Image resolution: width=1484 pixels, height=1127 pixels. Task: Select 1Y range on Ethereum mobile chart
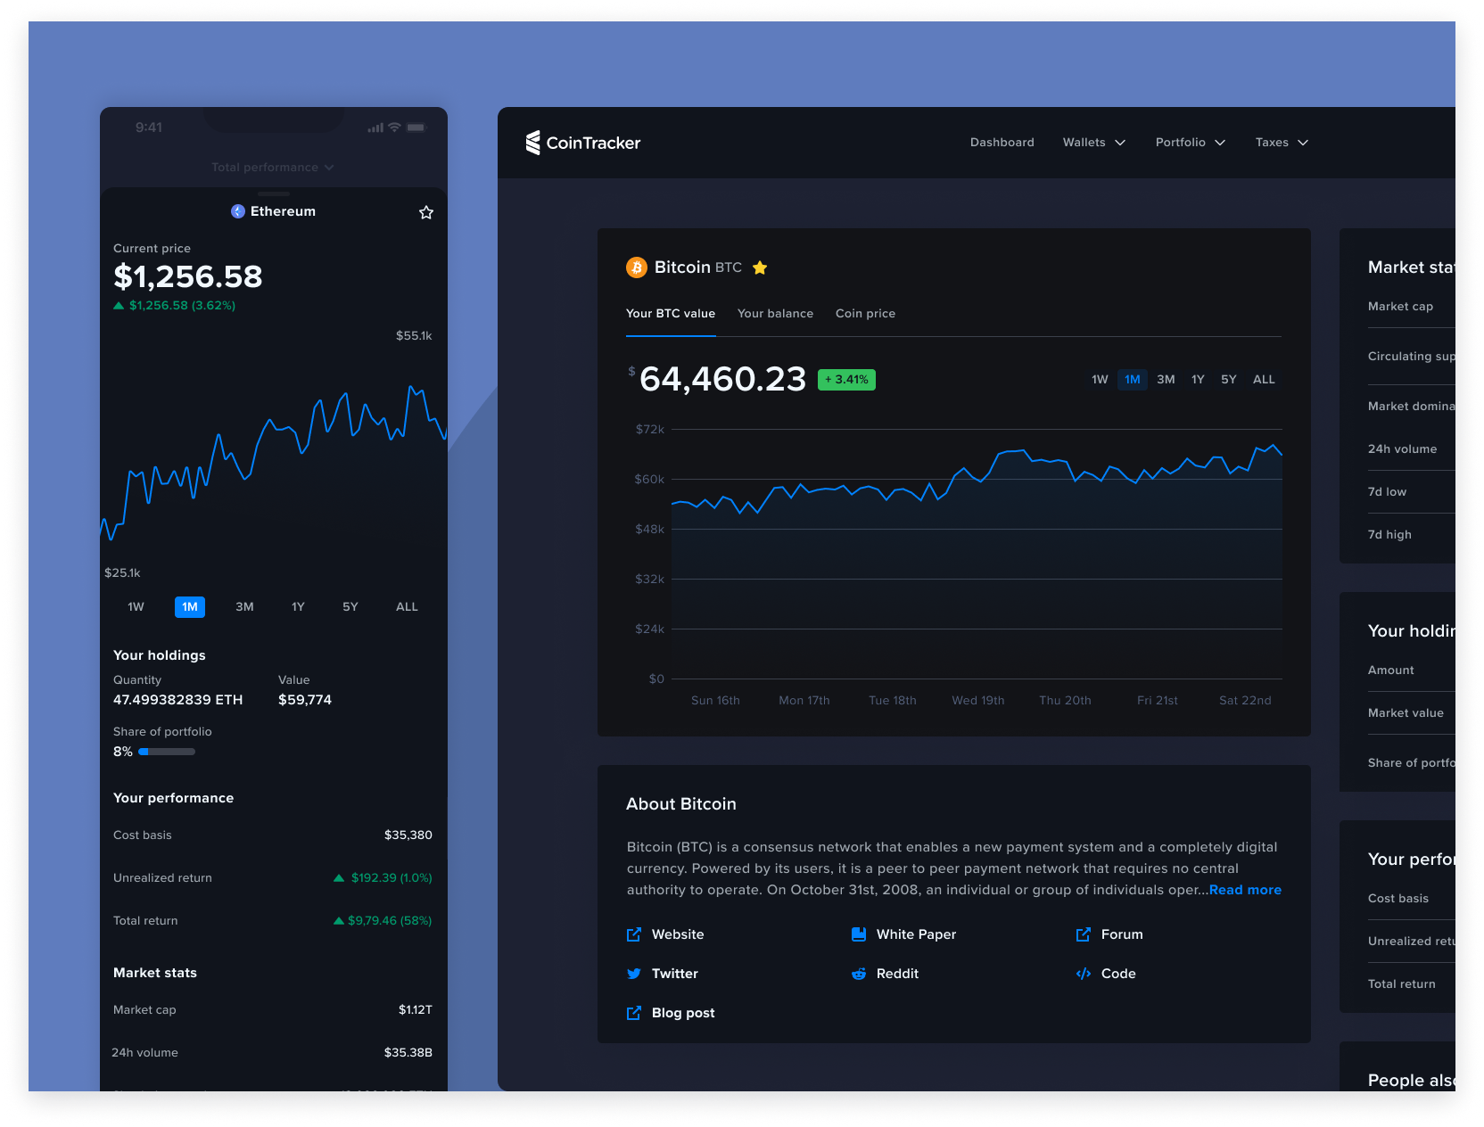298,607
